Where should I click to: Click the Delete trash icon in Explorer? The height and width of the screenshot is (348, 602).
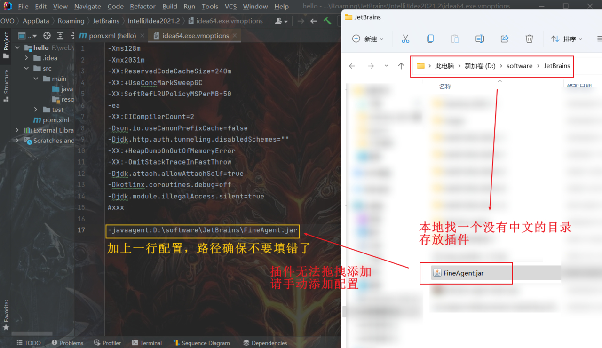tap(529, 39)
